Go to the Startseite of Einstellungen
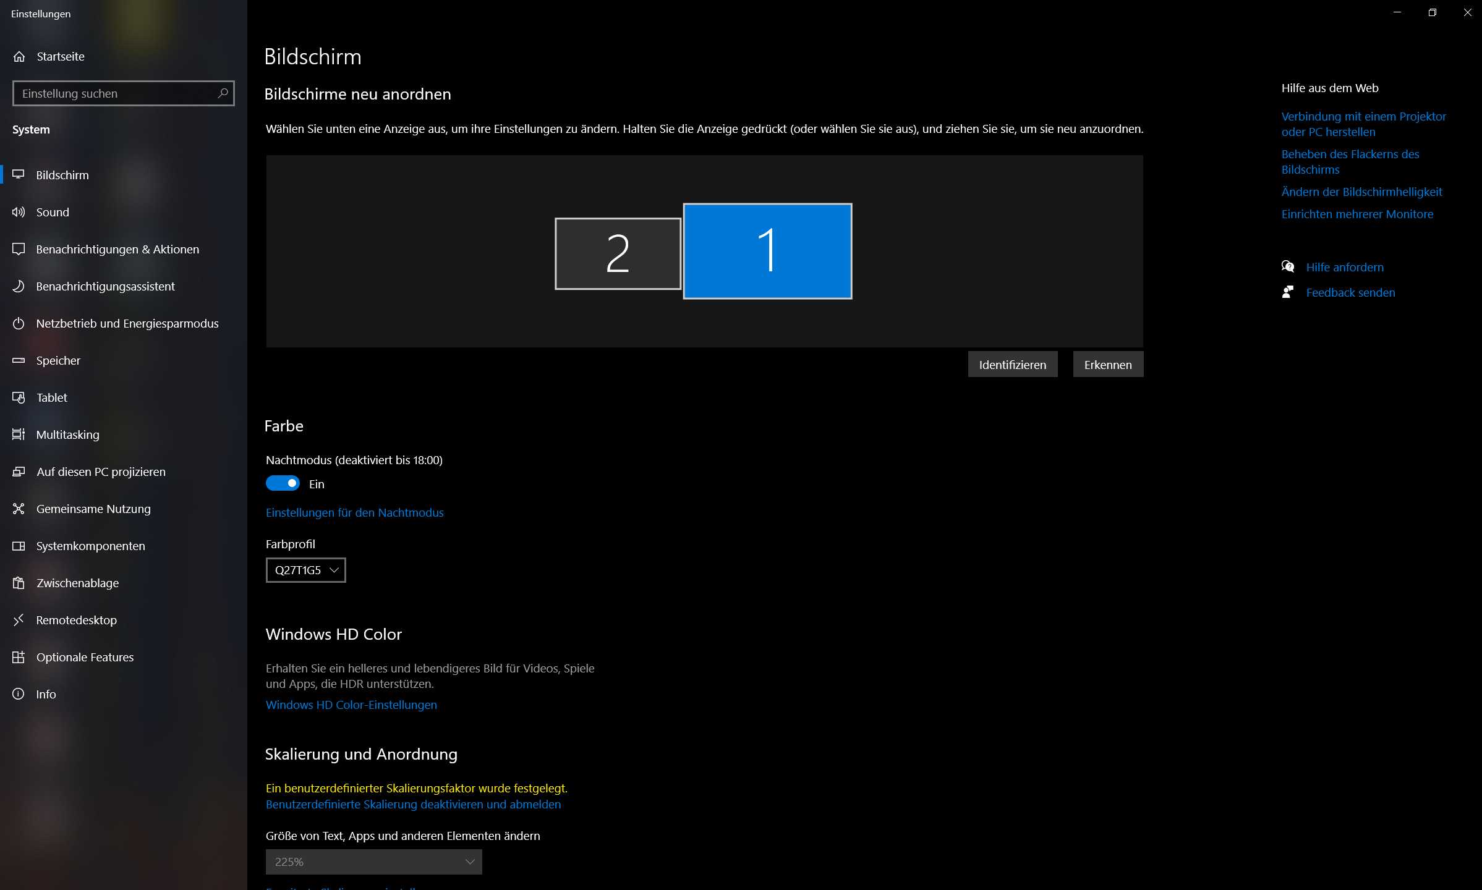1482x890 pixels. [60, 56]
